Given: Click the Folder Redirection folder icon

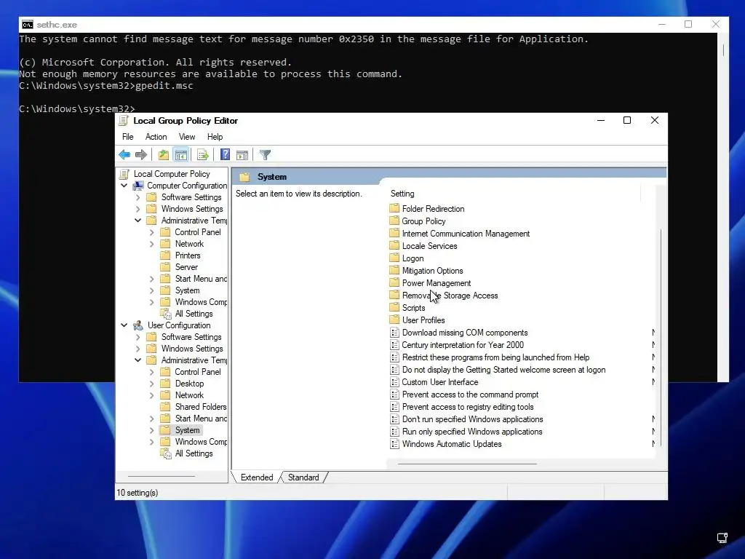Looking at the screenshot, I should coord(394,208).
